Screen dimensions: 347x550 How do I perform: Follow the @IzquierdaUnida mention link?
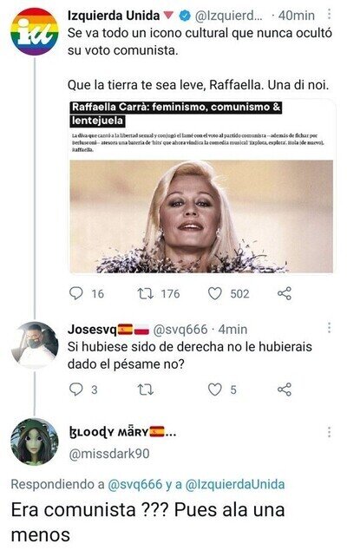click(x=234, y=484)
